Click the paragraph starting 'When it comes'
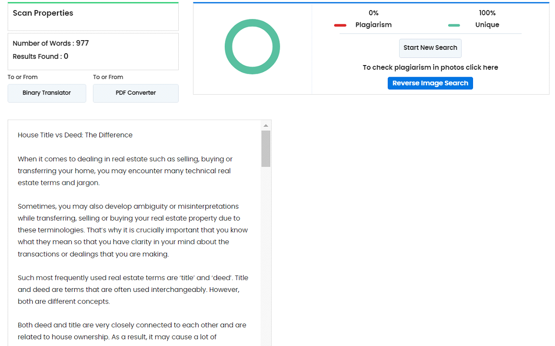 pyautogui.click(x=125, y=171)
